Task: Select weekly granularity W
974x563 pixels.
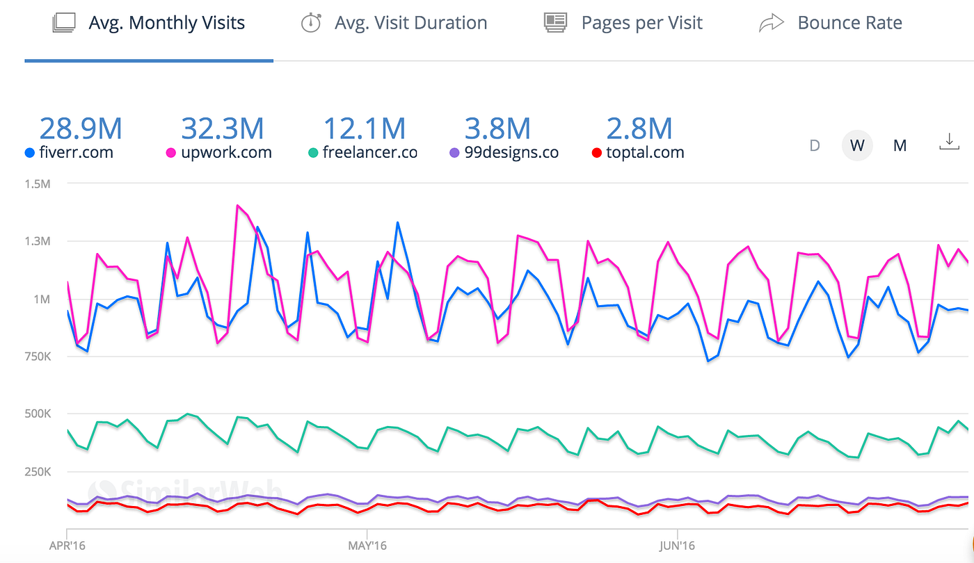Action: tap(857, 146)
